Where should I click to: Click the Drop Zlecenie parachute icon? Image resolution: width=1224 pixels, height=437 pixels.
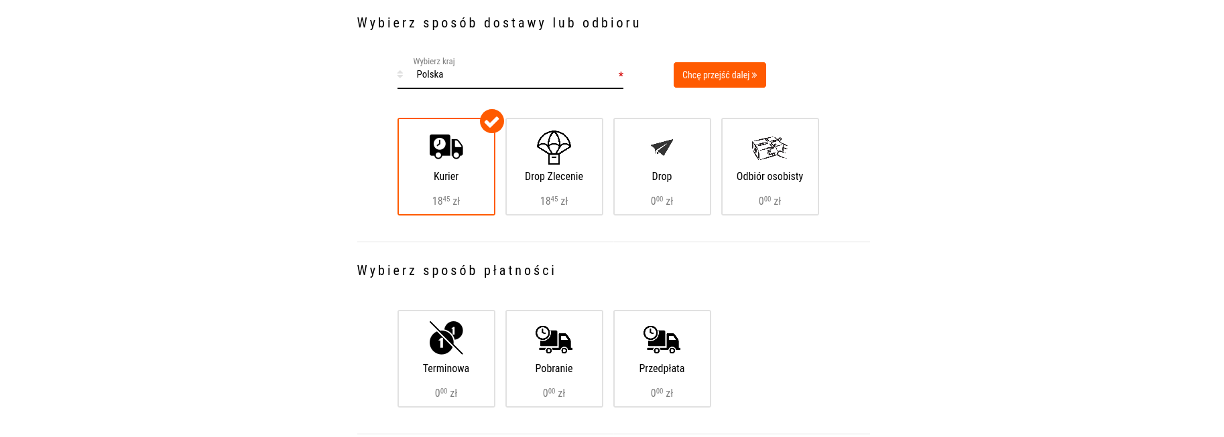(x=554, y=147)
